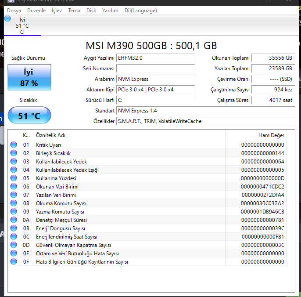Click ID cell 0F in attribute list

point(26,262)
